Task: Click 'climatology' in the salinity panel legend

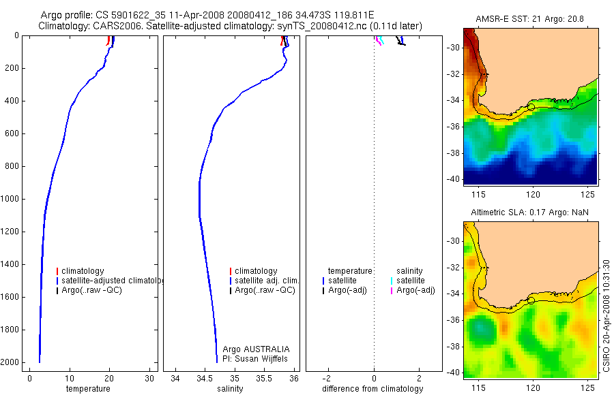Action: pos(256,271)
